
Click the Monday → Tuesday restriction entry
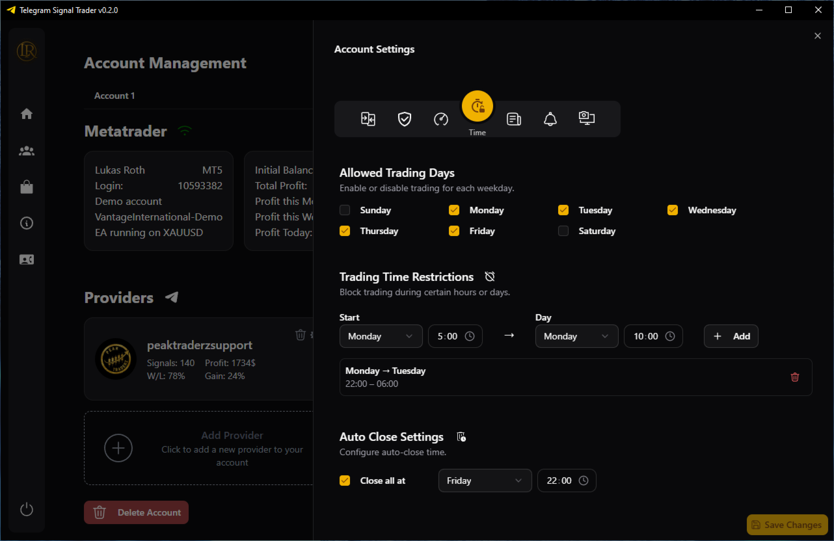[576, 377]
